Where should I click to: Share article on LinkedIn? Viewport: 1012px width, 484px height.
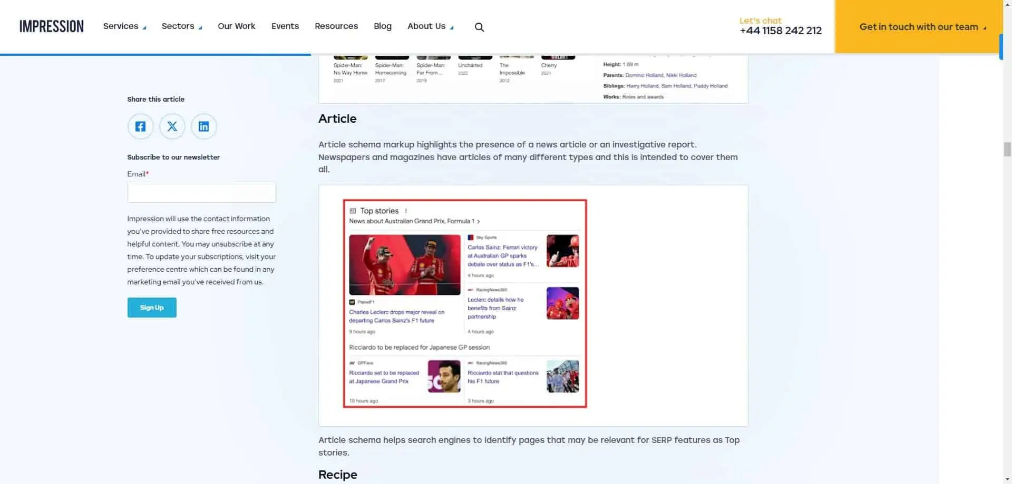[x=204, y=126]
